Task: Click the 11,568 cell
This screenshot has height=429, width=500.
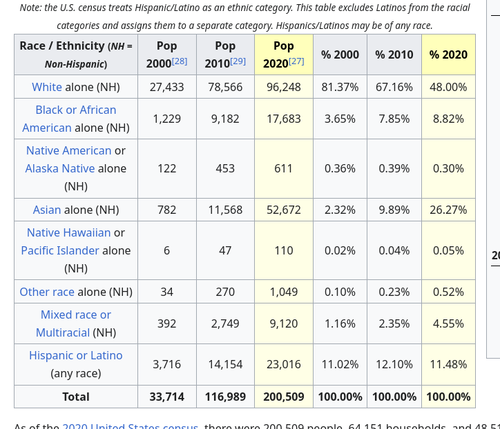Action: [225, 210]
